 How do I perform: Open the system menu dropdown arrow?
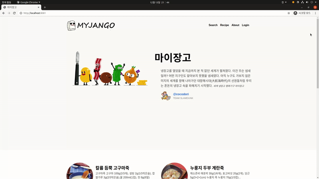pyautogui.click(x=316, y=2)
